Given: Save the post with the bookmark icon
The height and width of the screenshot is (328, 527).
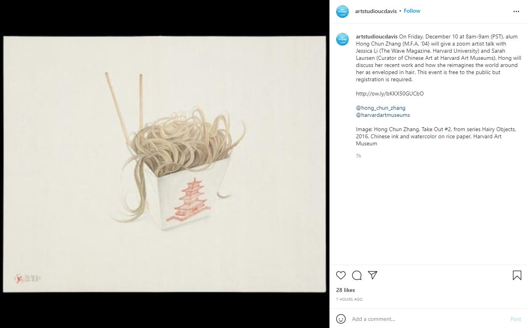Looking at the screenshot, I should pyautogui.click(x=517, y=275).
